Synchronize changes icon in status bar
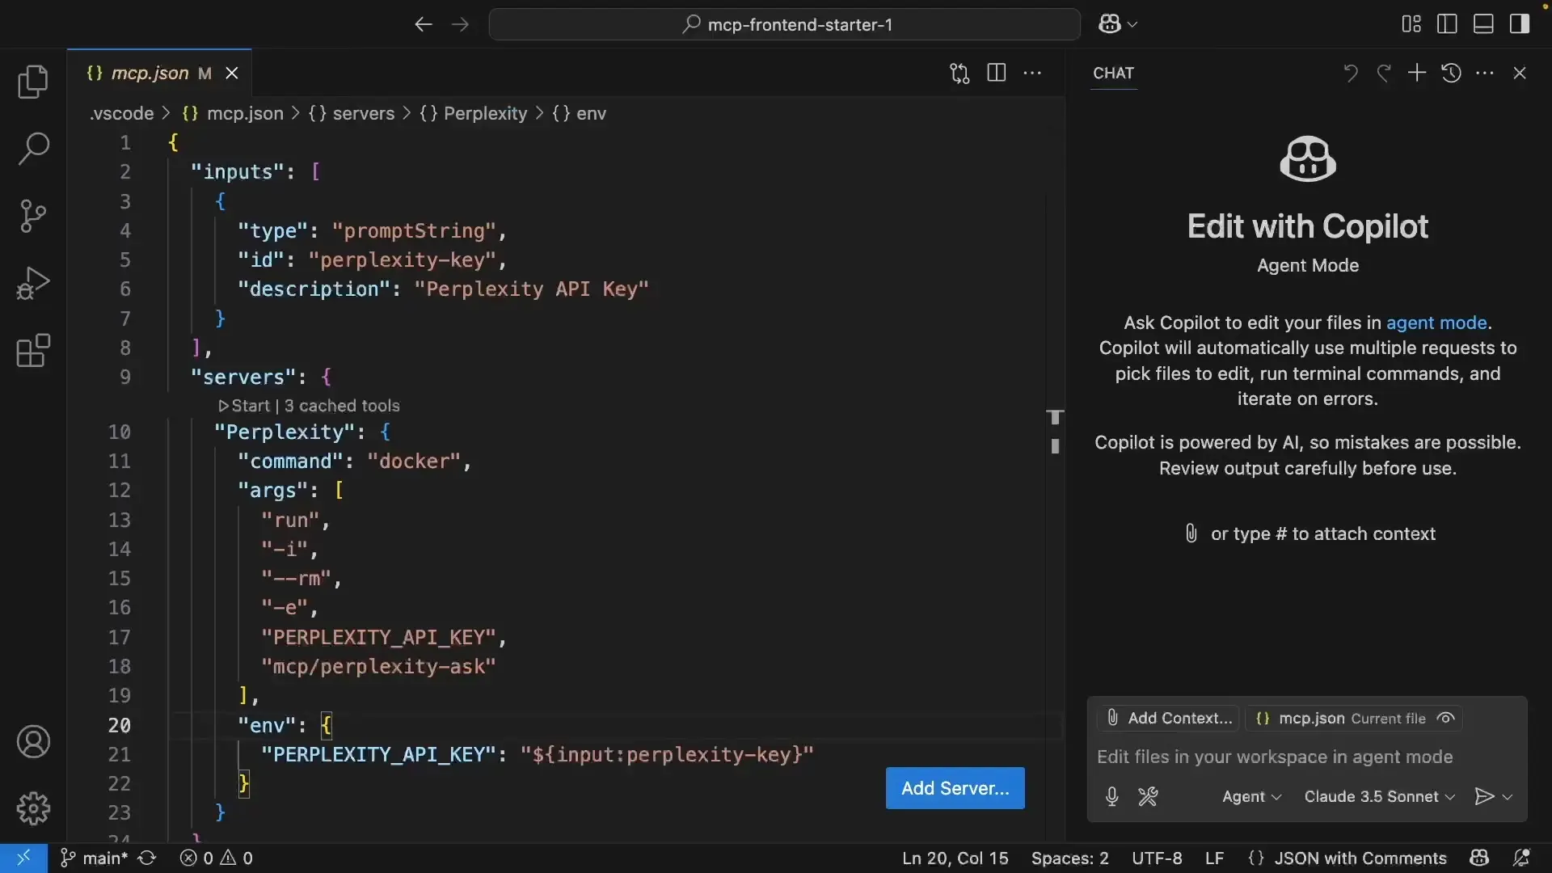Screen dimensions: 1552x873 pos(147,858)
